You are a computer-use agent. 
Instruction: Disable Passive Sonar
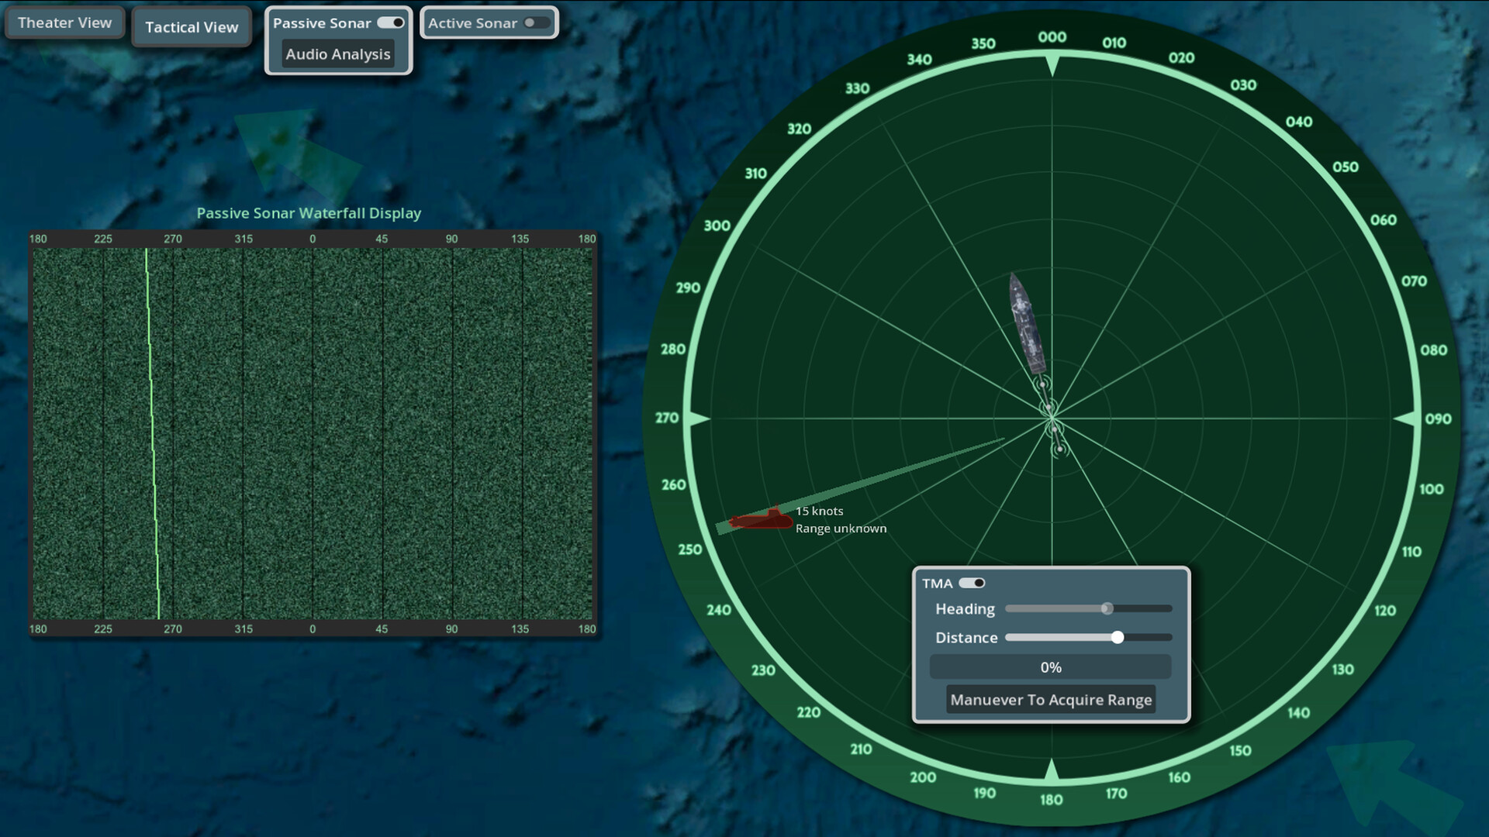[x=392, y=22]
